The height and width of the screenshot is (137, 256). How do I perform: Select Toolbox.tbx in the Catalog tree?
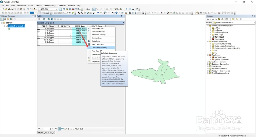click(219, 39)
